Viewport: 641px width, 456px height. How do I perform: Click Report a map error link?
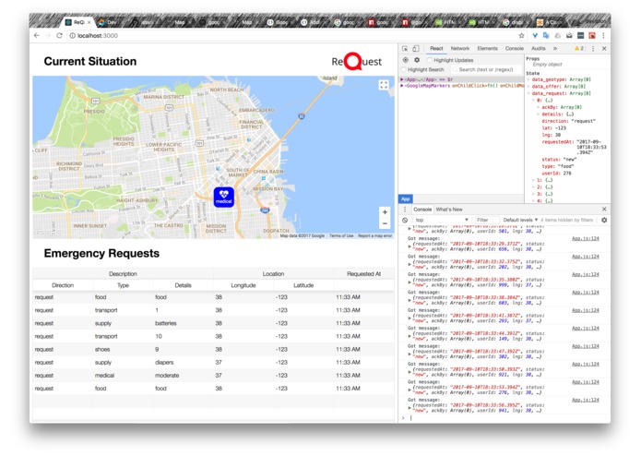click(374, 236)
